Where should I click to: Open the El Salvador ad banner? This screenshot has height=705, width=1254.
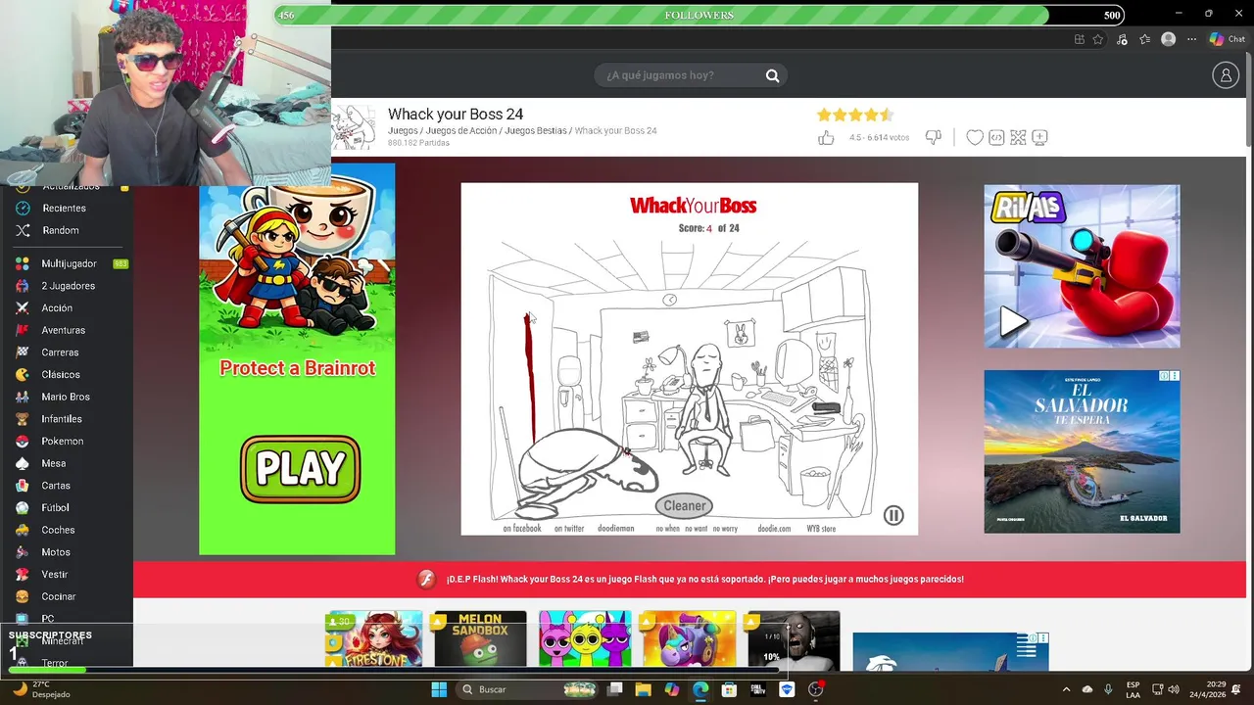pos(1082,451)
